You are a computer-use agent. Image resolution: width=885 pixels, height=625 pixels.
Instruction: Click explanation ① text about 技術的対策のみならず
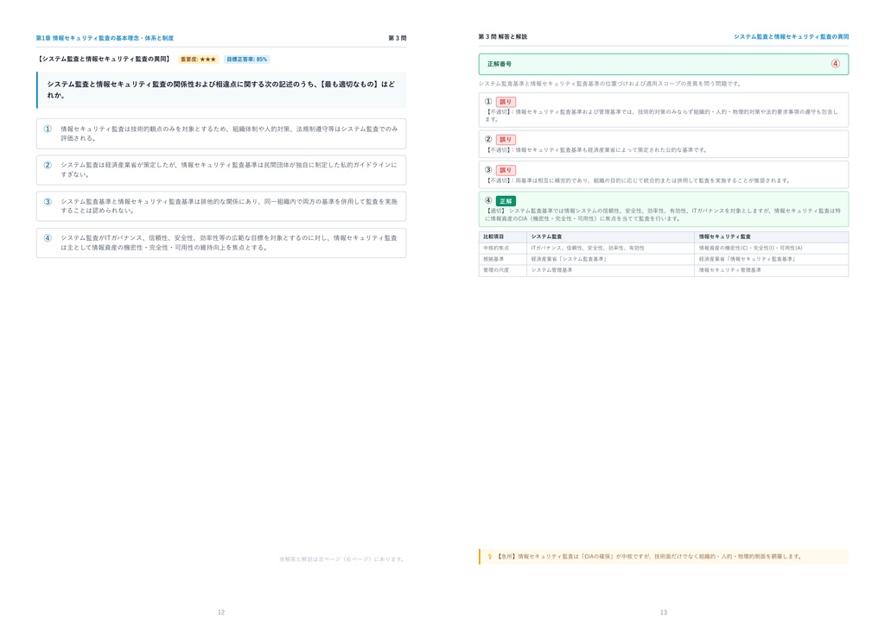(661, 116)
